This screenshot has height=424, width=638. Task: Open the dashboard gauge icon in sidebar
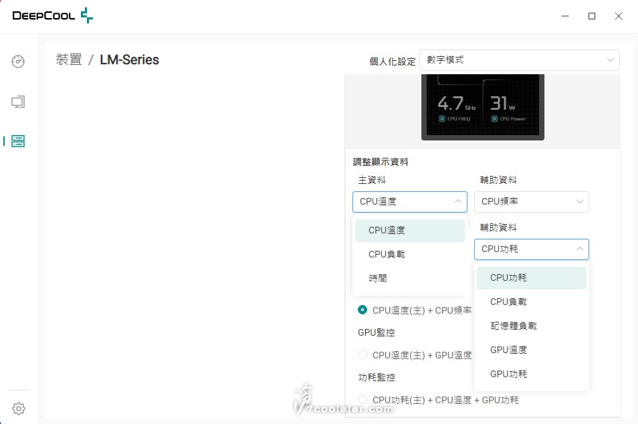18,62
